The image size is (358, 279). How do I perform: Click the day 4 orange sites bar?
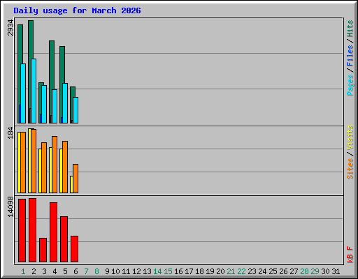[55, 165]
